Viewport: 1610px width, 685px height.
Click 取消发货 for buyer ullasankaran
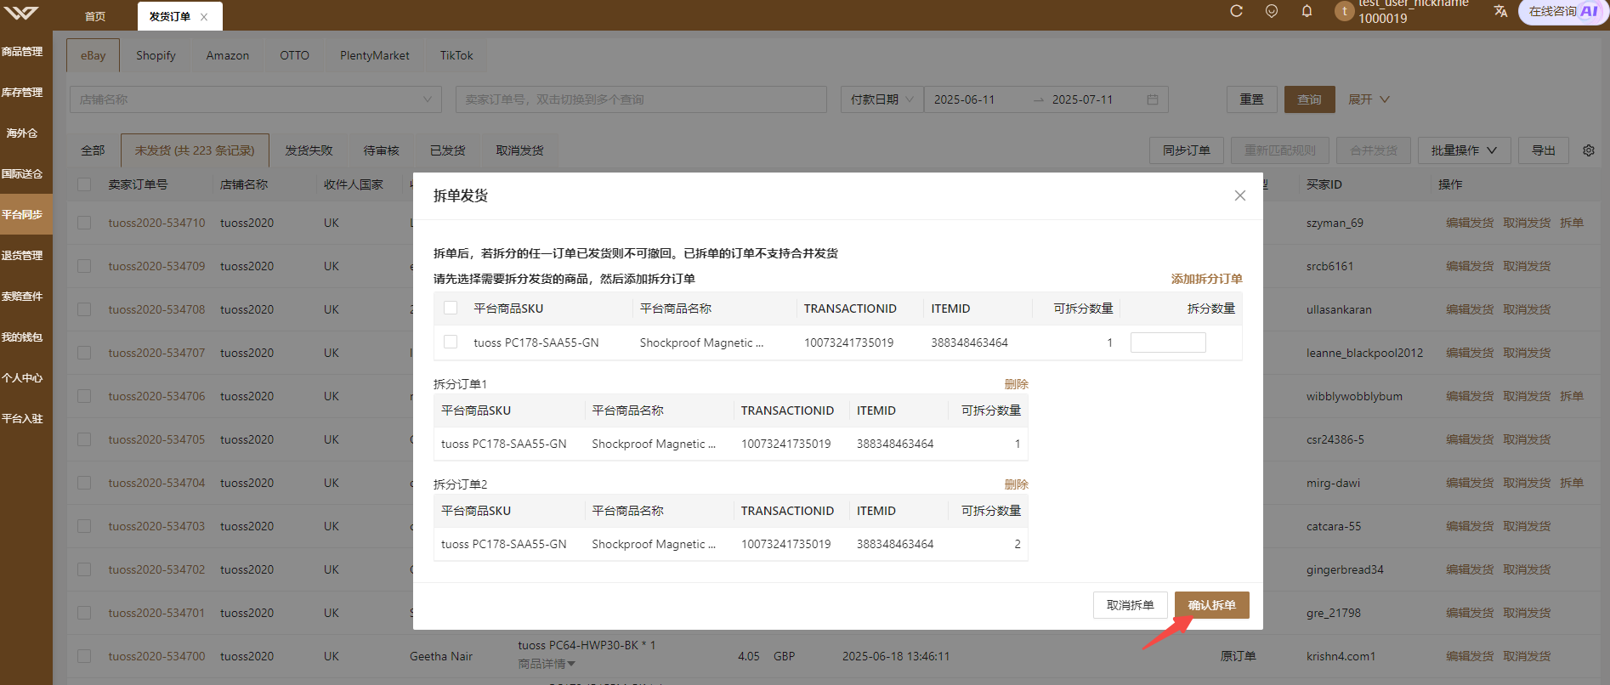pos(1527,309)
